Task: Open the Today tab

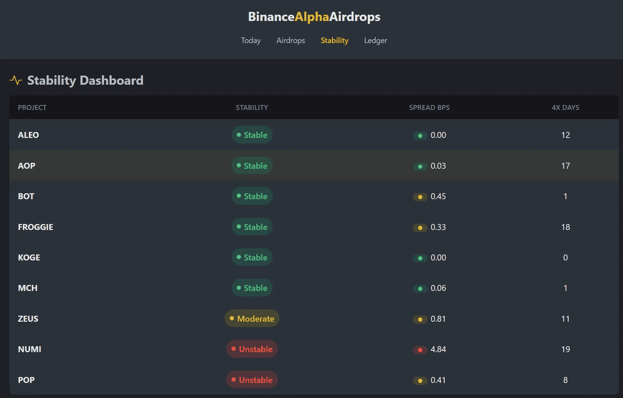Action: pyautogui.click(x=251, y=41)
